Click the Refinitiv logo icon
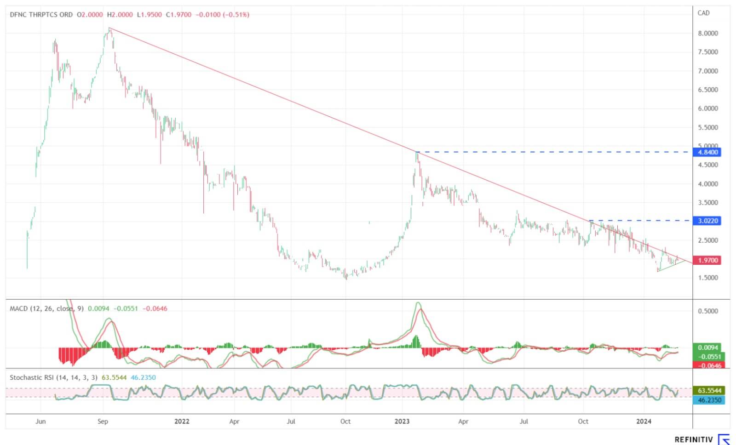Image resolution: width=736 pixels, height=445 pixels. [724, 439]
